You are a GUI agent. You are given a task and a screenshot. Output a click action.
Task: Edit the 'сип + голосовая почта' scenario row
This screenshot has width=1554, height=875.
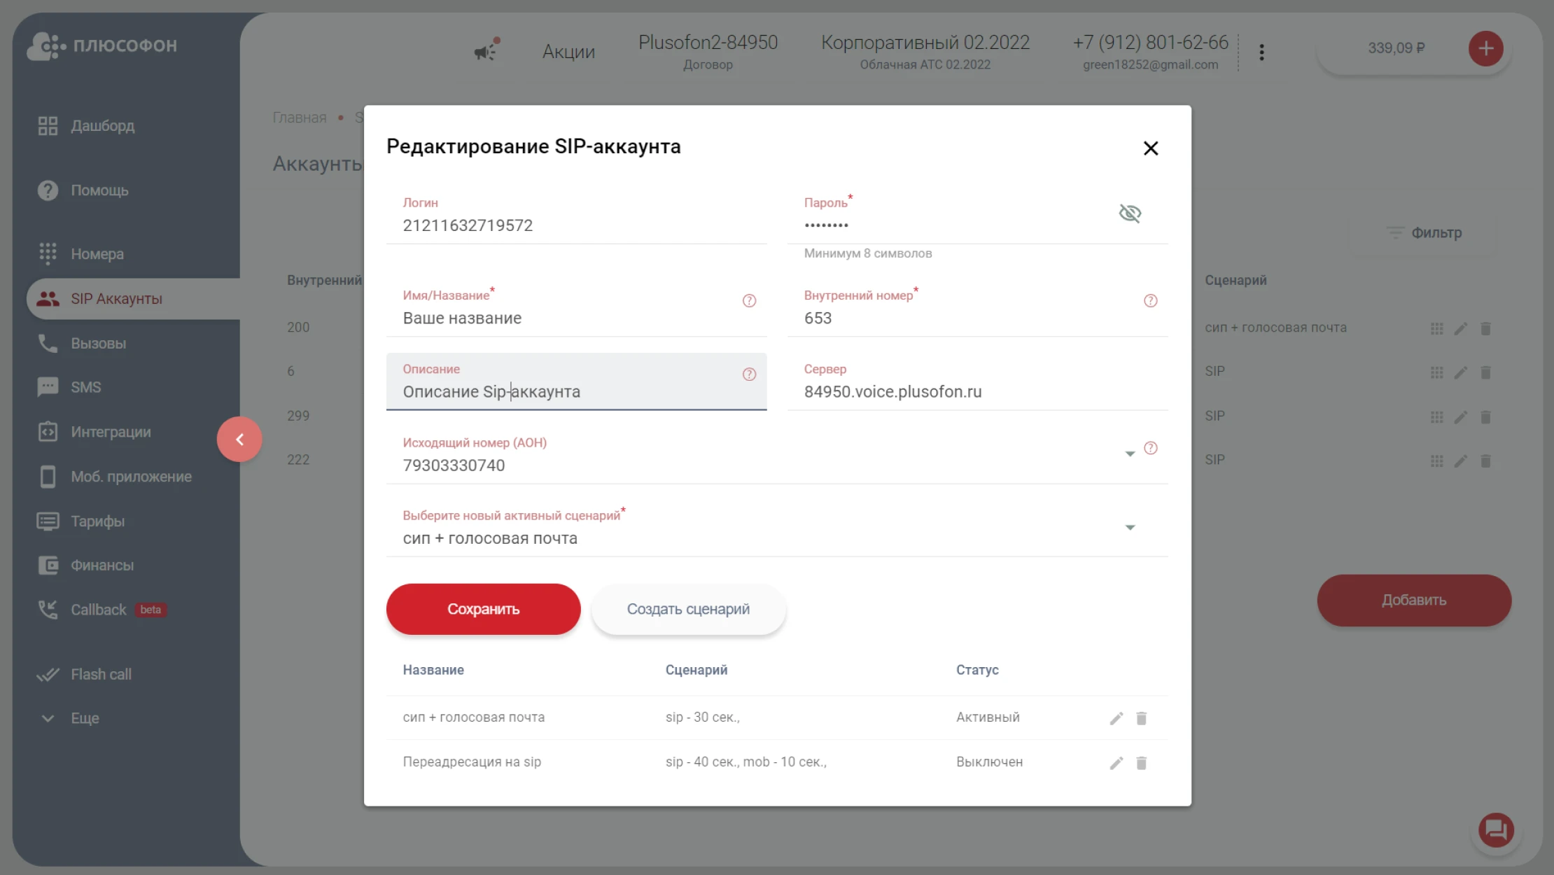pos(1116,718)
